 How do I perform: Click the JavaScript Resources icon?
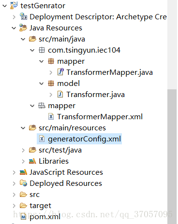tap(23, 172)
